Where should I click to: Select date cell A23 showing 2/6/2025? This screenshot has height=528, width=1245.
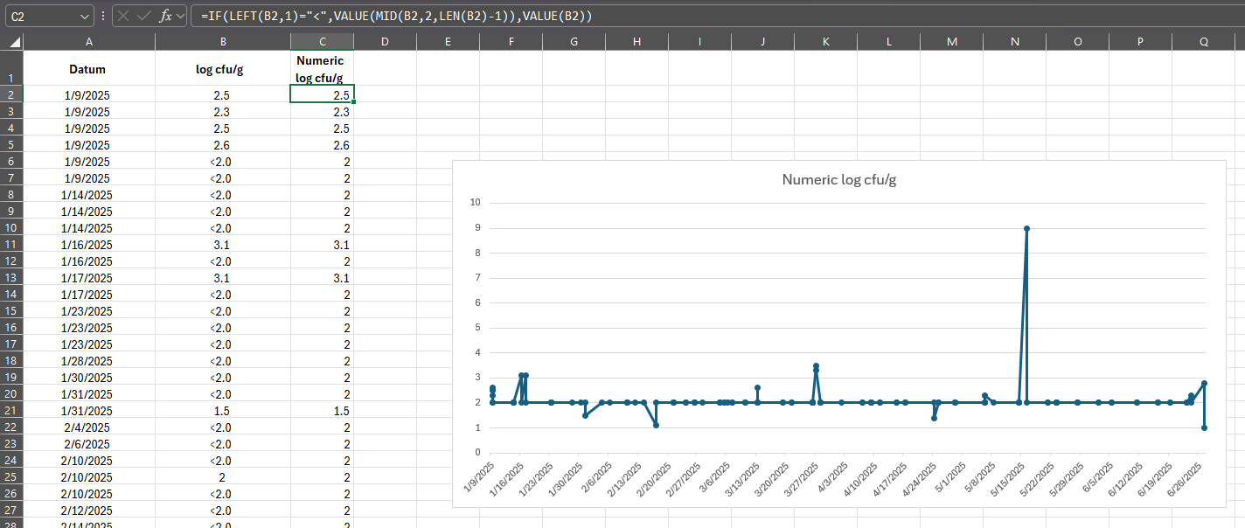point(89,444)
